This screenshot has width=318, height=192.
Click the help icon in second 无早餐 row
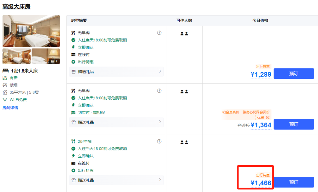(159, 91)
